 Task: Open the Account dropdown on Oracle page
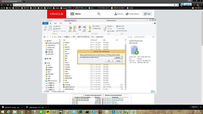[119, 14]
